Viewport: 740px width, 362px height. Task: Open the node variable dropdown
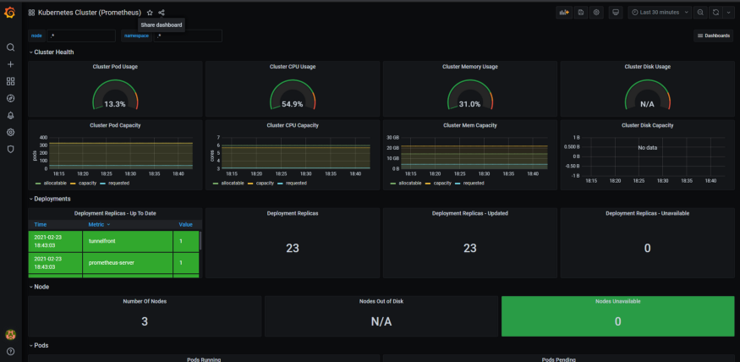(x=81, y=36)
